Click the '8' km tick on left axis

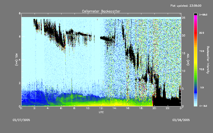tap(20, 13)
